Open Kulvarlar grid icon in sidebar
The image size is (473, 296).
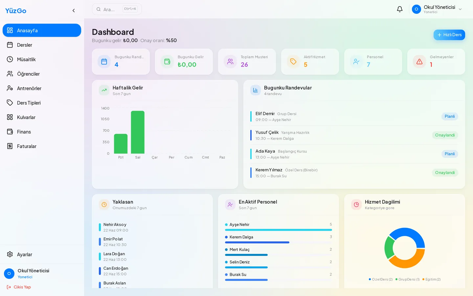(10, 117)
